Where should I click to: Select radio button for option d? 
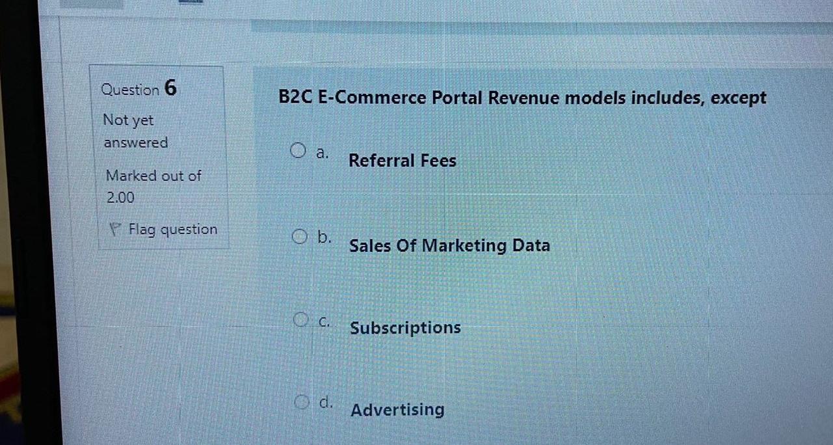[302, 401]
